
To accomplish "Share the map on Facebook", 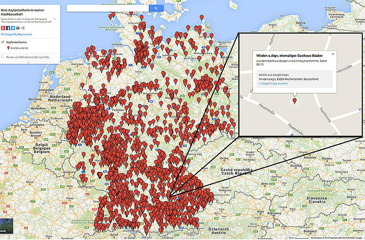I will click(x=8, y=28).
